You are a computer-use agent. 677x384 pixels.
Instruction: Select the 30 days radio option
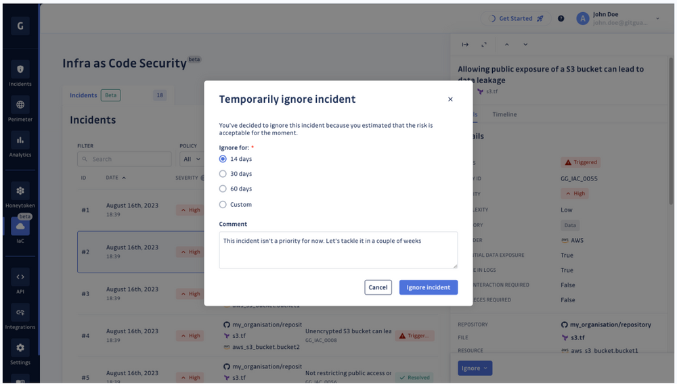(223, 174)
